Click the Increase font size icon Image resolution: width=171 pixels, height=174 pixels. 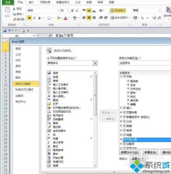pos(72,11)
